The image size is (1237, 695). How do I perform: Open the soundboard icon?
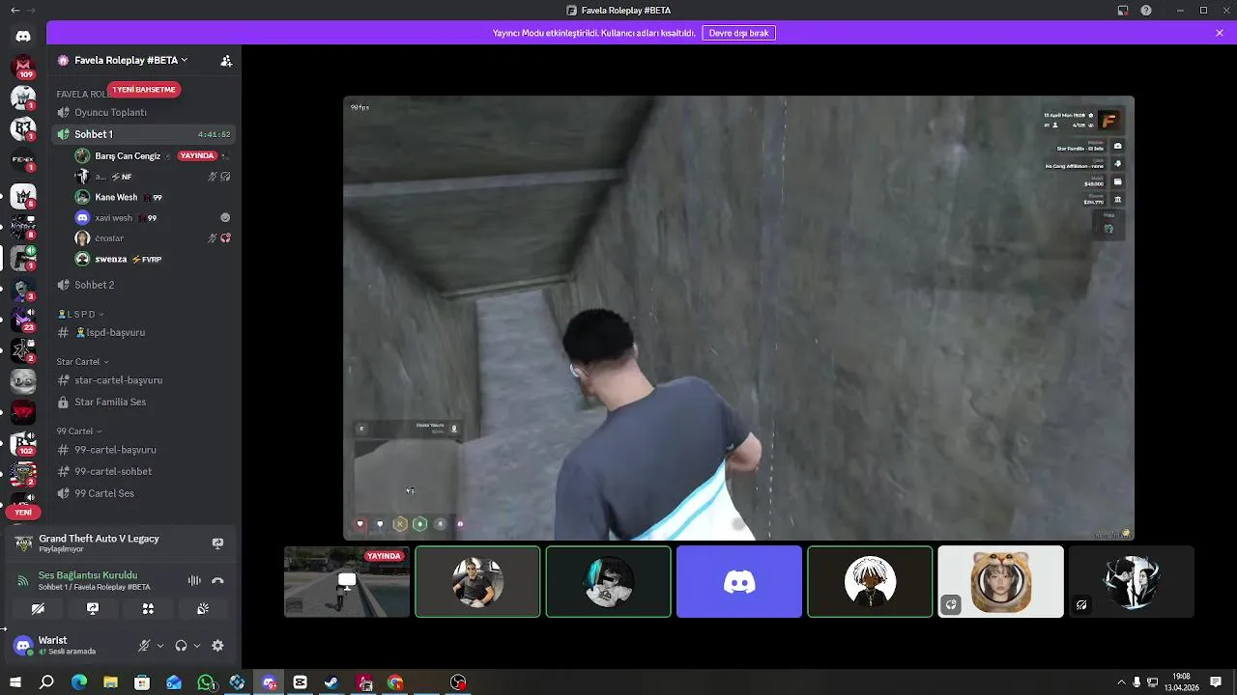pos(203,609)
